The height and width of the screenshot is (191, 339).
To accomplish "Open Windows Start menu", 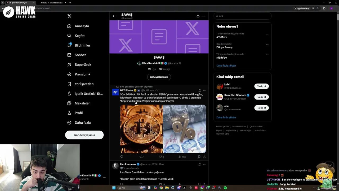I will click(x=114, y=188).
